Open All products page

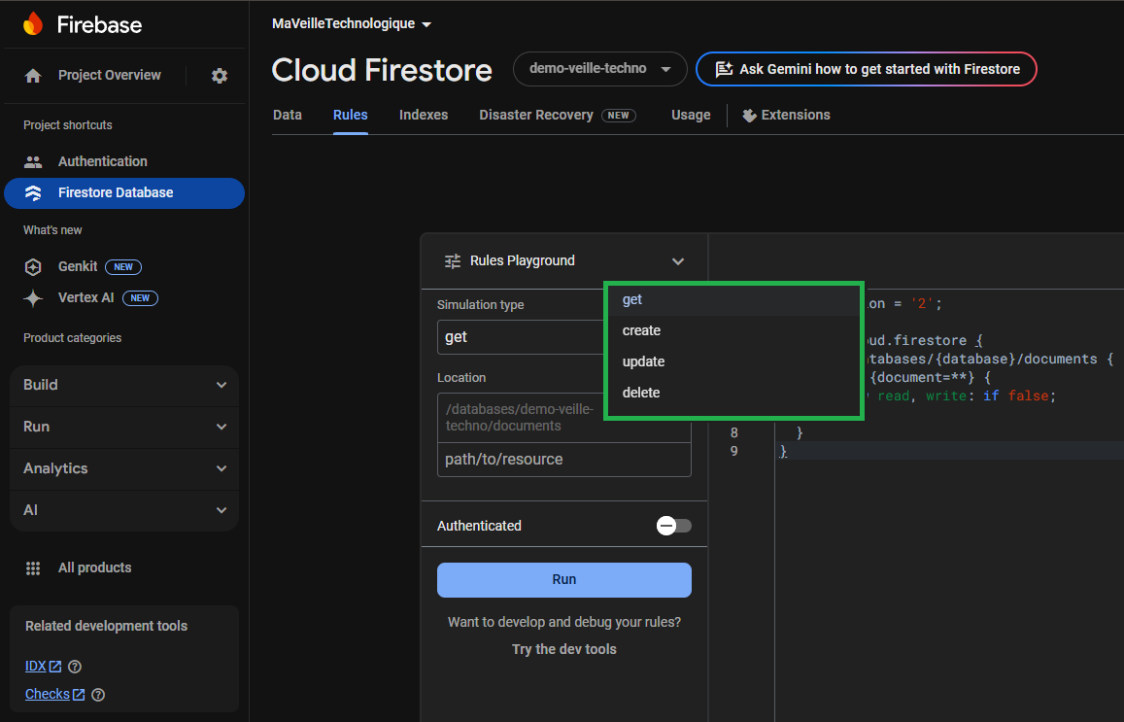tap(94, 567)
